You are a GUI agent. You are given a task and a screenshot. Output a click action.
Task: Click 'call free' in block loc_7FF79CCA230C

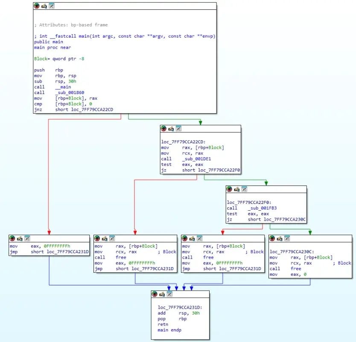click(x=286, y=269)
